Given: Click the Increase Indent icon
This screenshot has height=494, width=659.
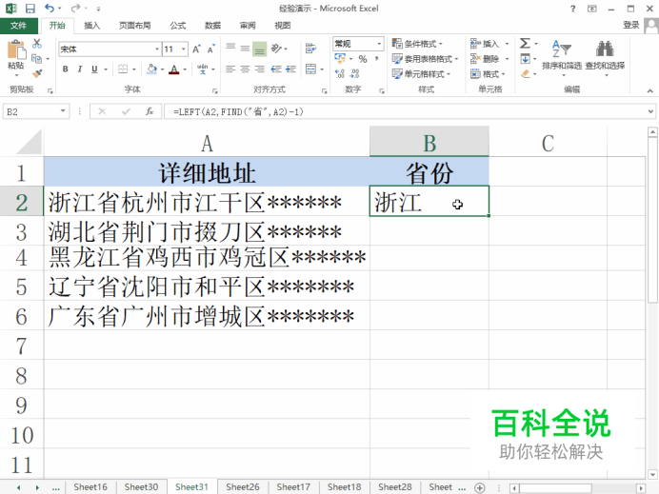Looking at the screenshot, I should pos(290,69).
